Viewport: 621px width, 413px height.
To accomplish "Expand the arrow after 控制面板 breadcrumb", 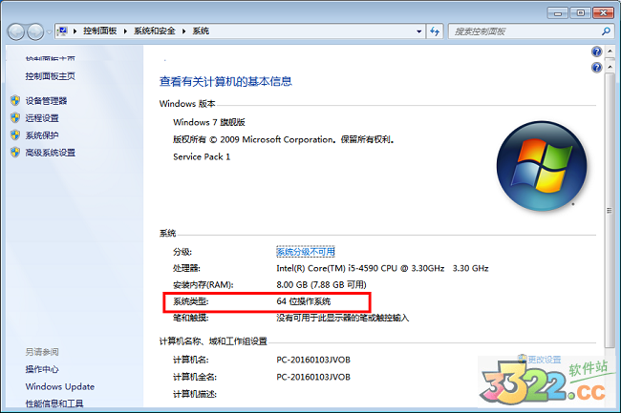I will 125,31.
